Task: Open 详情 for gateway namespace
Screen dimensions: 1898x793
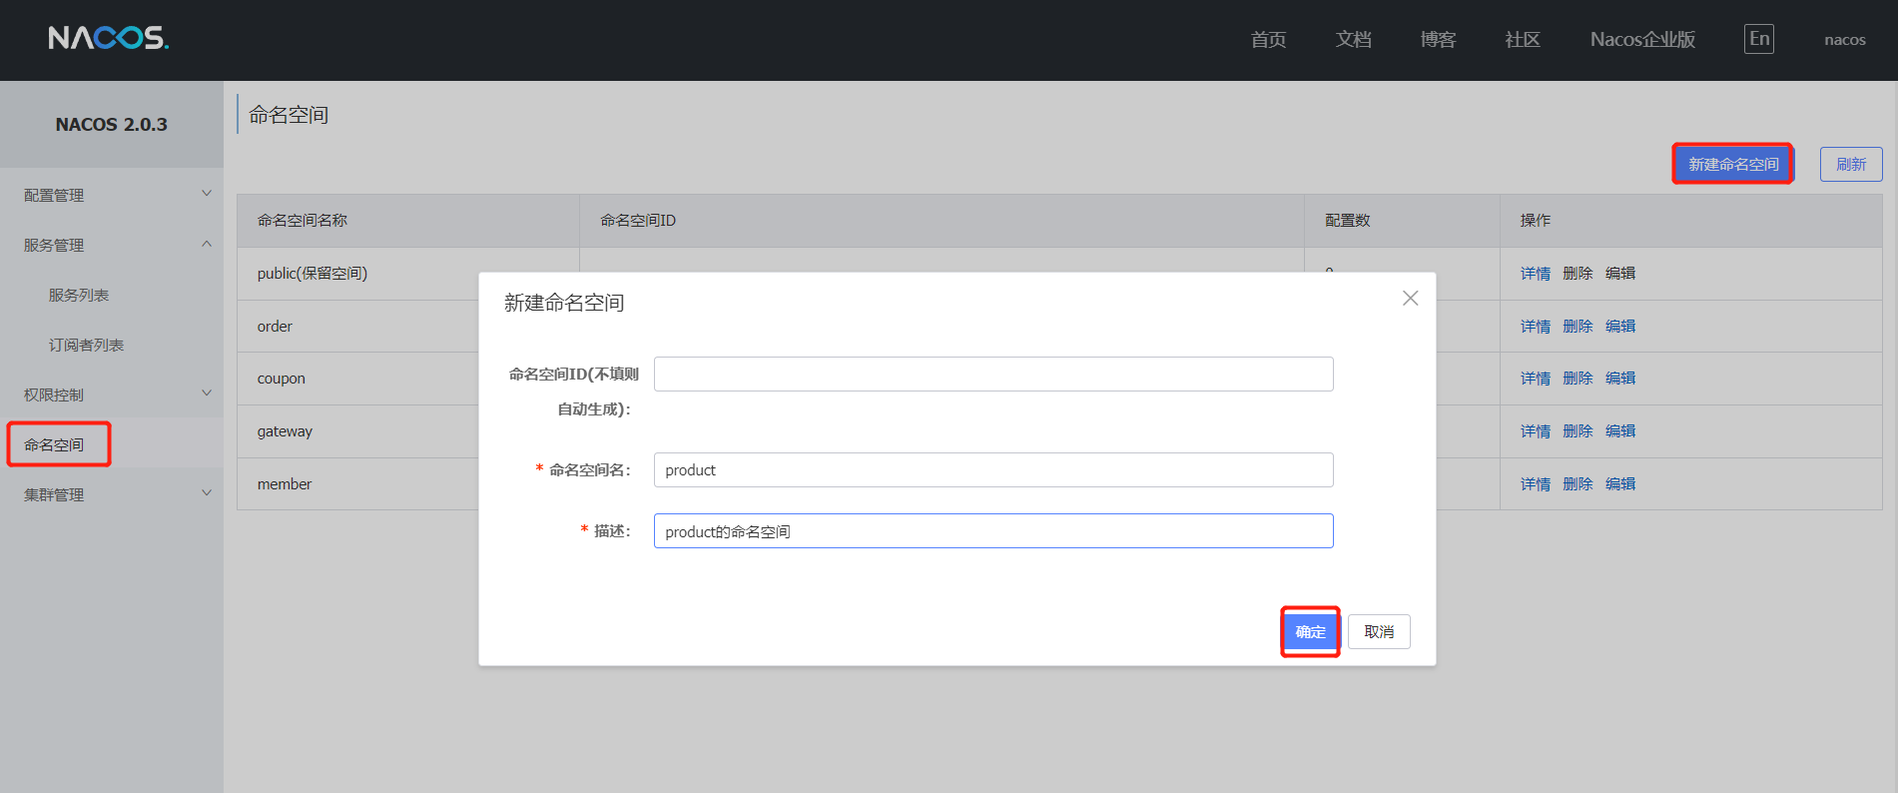Action: (1536, 430)
